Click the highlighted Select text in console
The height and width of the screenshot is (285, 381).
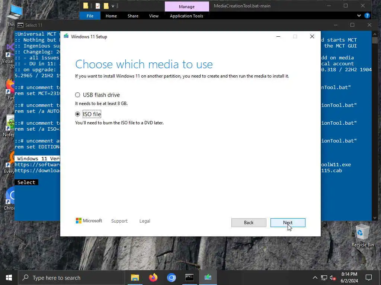(26, 182)
